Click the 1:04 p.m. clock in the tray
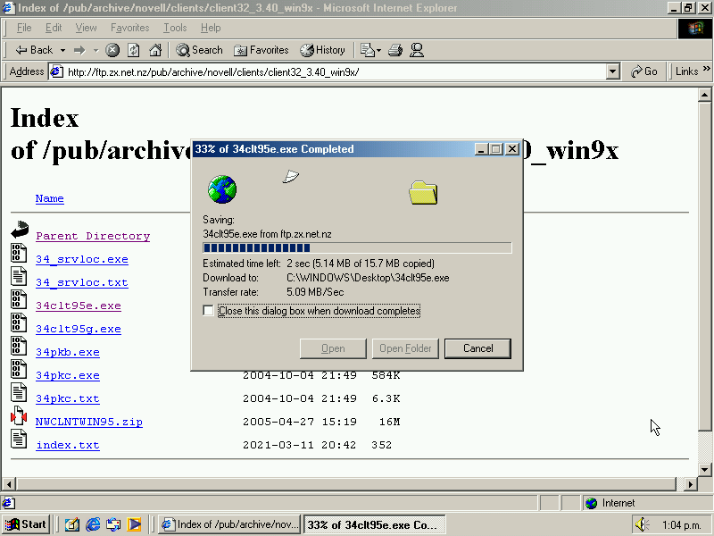 click(681, 525)
